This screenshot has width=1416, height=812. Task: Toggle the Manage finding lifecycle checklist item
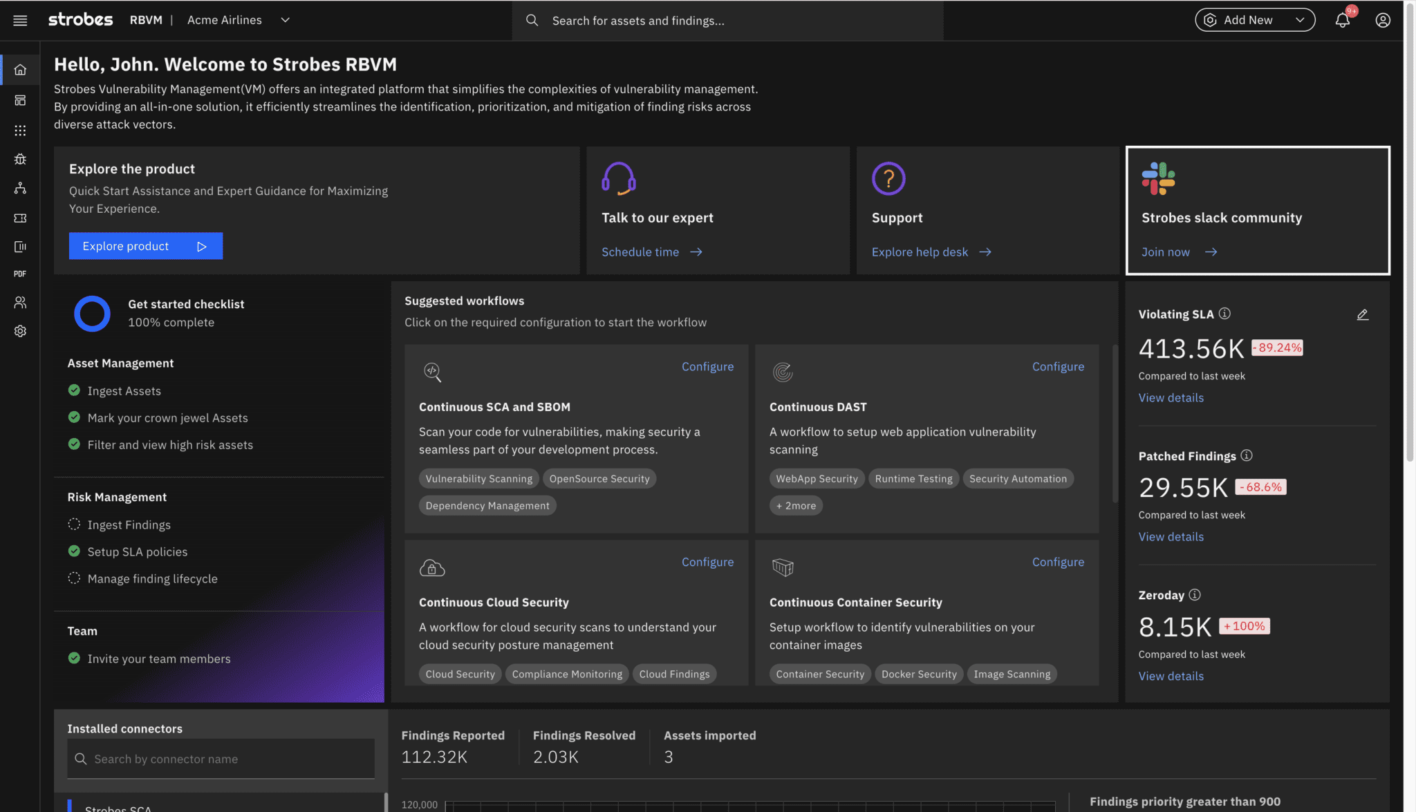pyautogui.click(x=74, y=578)
